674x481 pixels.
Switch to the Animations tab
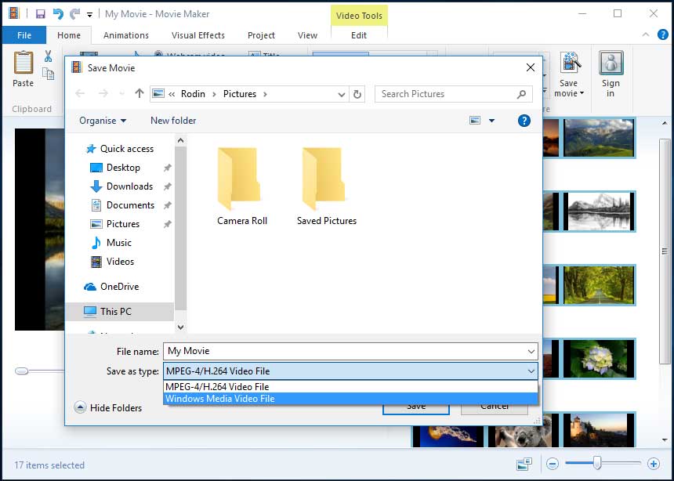point(125,35)
